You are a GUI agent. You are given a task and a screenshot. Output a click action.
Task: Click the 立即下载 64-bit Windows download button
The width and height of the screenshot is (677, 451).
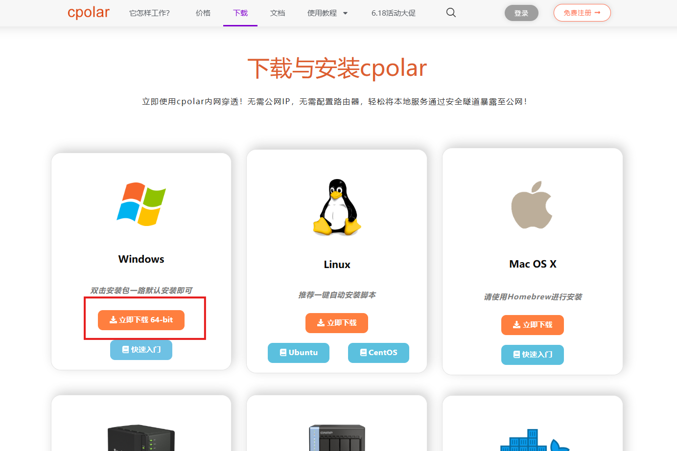(x=141, y=320)
